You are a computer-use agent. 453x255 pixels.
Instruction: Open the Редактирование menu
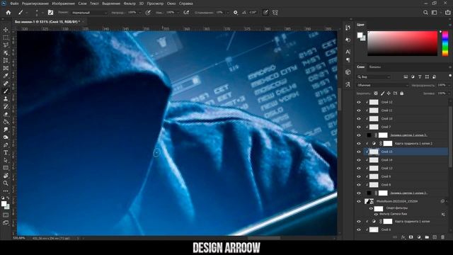[x=35, y=4]
